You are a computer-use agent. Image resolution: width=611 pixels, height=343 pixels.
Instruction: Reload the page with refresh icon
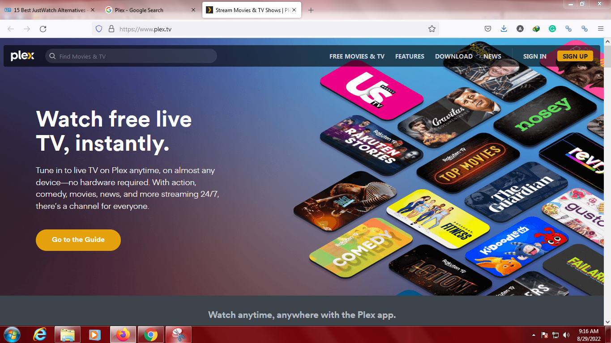43,29
